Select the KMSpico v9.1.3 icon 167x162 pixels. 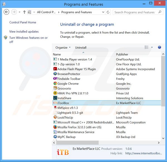[x=55, y=108]
